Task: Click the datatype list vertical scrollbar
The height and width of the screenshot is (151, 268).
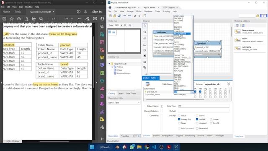Action: coord(193,41)
